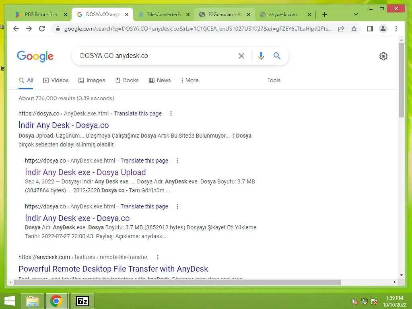This screenshot has width=412, height=309.
Task: Open 'İndir Any Desk exe - Dosya Upload'
Action: tap(85, 172)
